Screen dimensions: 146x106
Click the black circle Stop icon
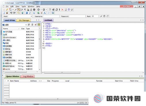pos(34,10)
